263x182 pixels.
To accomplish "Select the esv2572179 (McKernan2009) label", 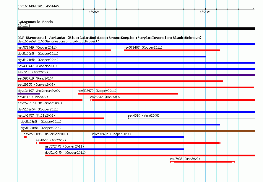I will [x=40, y=103].
